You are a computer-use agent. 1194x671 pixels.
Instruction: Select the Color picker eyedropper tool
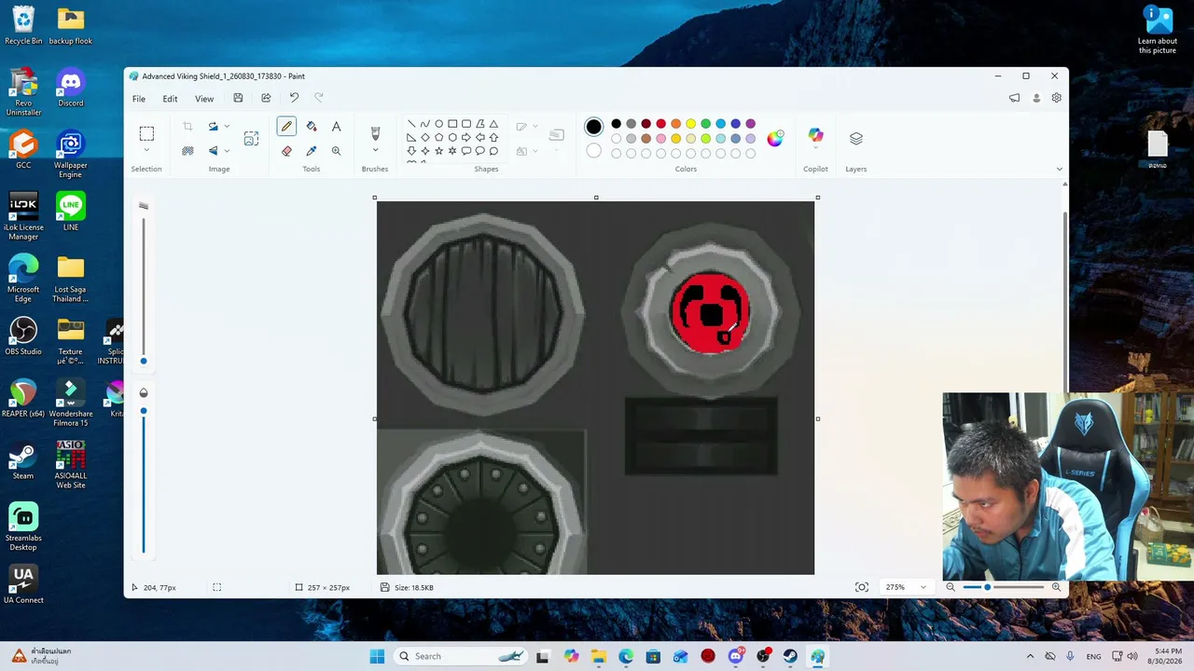pyautogui.click(x=312, y=151)
